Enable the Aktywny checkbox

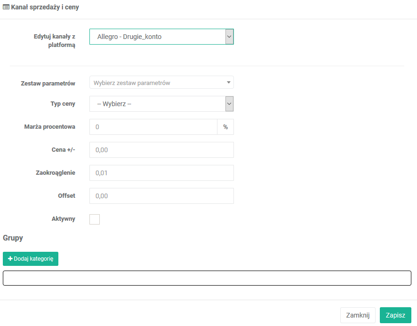tap(95, 219)
